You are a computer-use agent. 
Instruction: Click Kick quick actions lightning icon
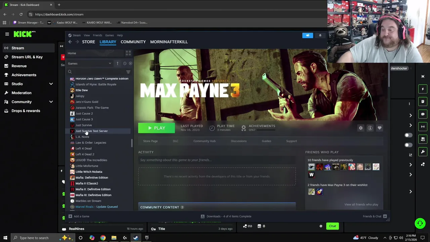tap(423, 89)
